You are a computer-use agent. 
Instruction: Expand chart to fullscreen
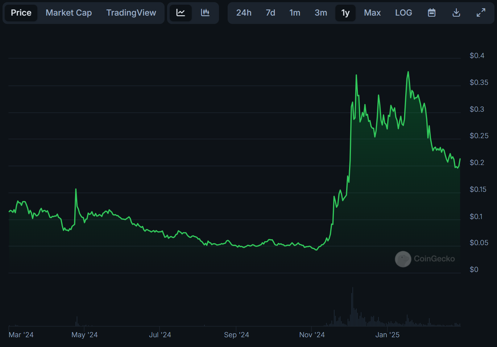pyautogui.click(x=481, y=13)
